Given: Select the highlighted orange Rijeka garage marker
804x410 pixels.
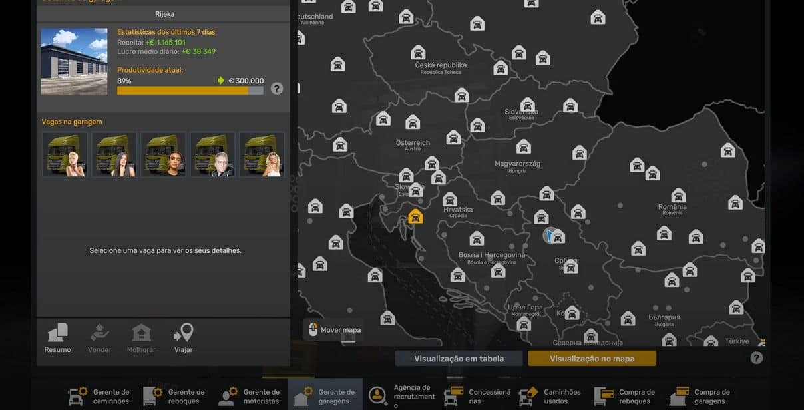Looking at the screenshot, I should (415, 216).
